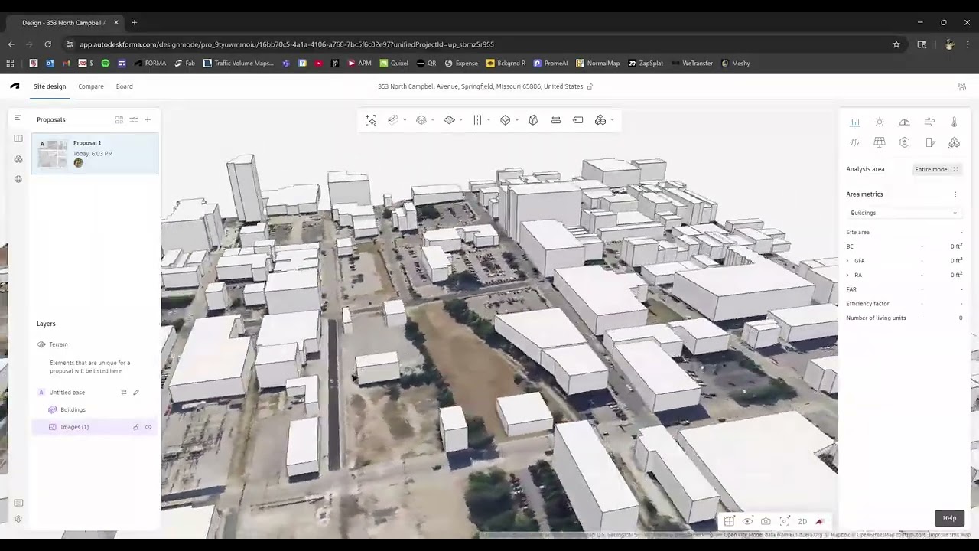The image size is (979, 551).
Task: Add a new proposal with plus icon
Action: click(x=148, y=119)
